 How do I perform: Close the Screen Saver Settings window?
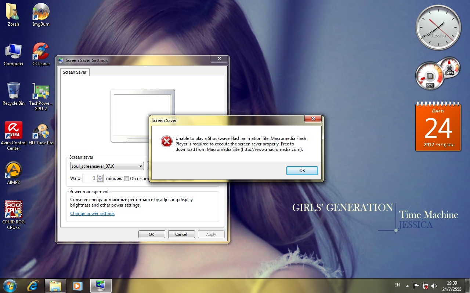219,59
